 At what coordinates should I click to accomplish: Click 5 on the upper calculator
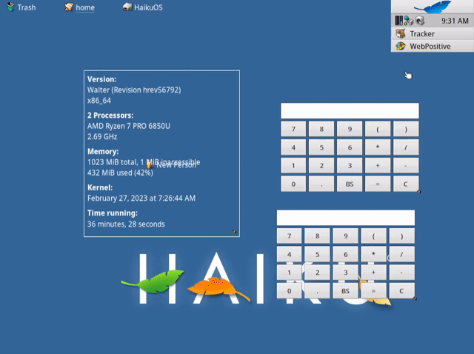[x=321, y=147]
